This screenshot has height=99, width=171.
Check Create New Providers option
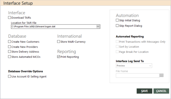tap(10, 47)
